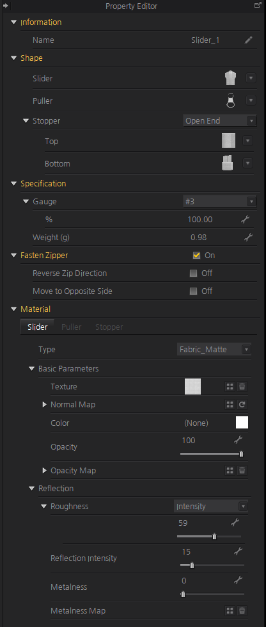Click the white Color swatch

tap(242, 423)
